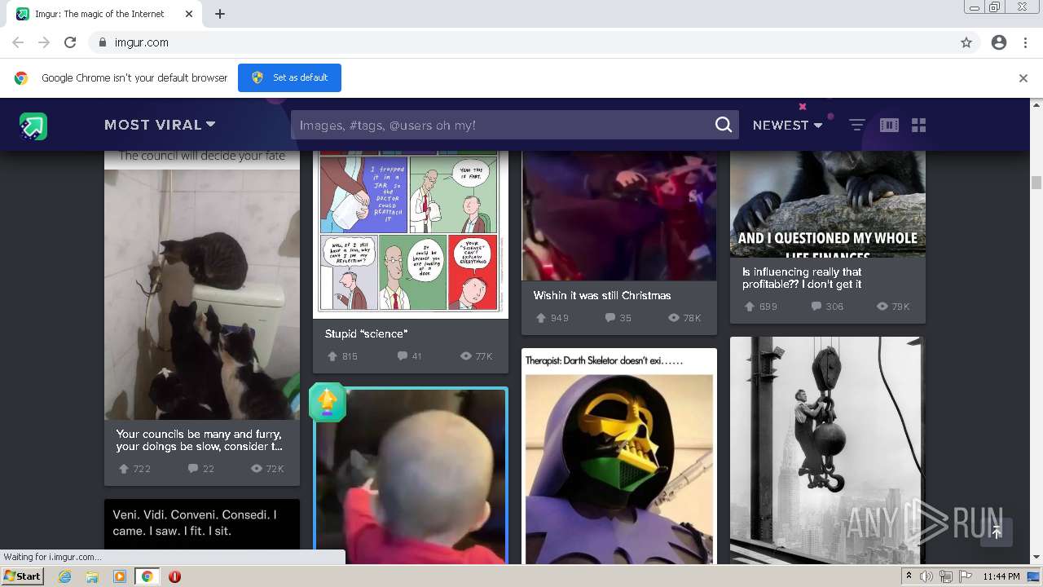This screenshot has width=1043, height=587.
Task: Show hidden system tray icons
Action: click(x=909, y=576)
